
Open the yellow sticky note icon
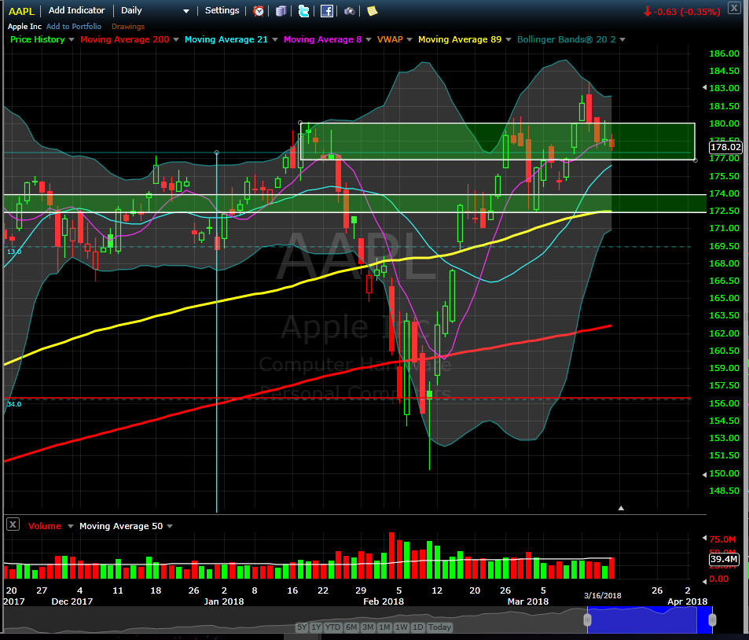372,10
